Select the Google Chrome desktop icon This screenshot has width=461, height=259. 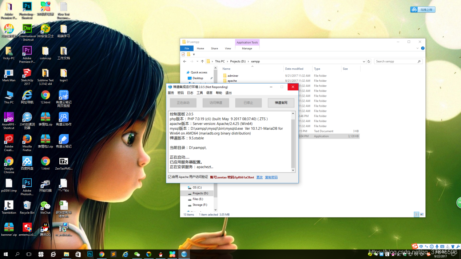pyautogui.click(x=9, y=165)
